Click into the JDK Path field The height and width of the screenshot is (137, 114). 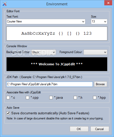50,84
